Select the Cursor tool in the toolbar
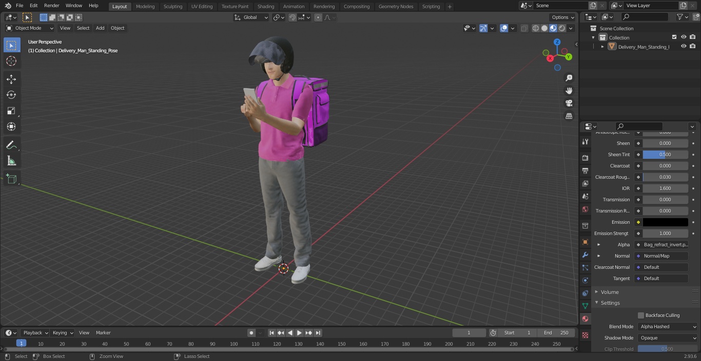 pos(11,61)
